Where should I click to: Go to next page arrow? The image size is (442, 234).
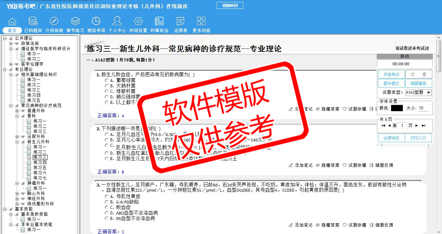417,126
